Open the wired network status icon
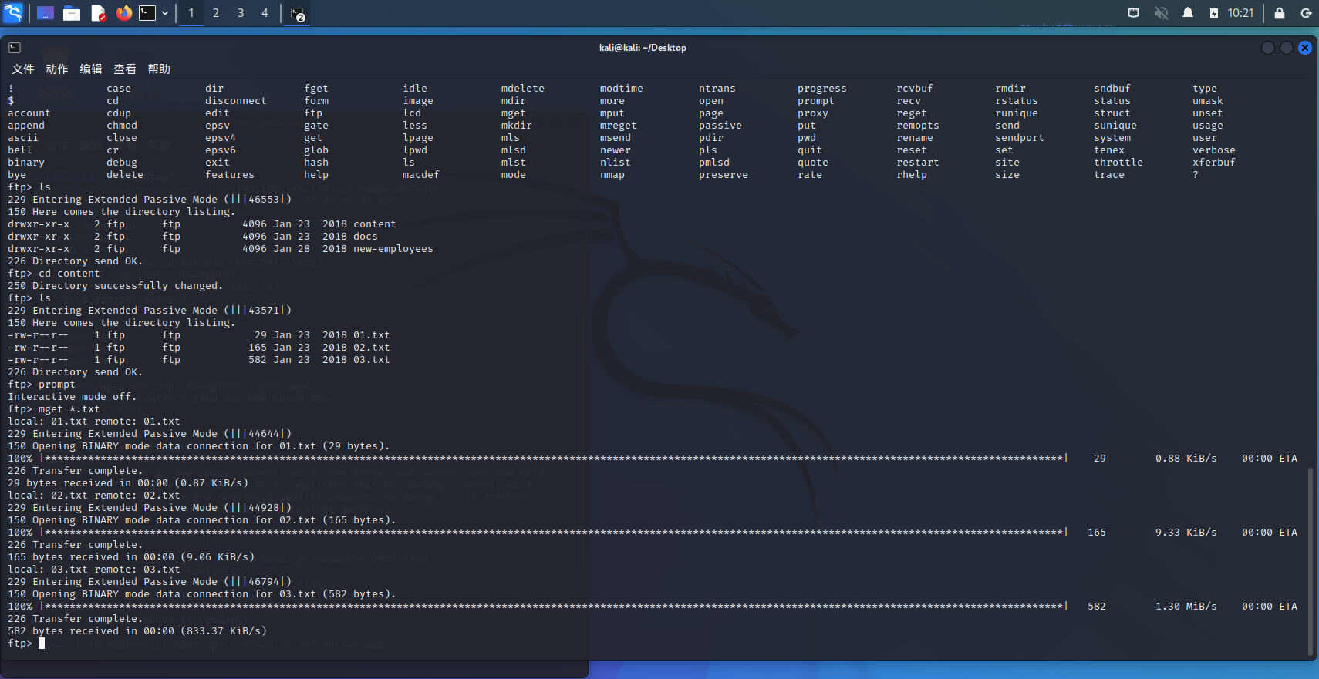 (x=1133, y=13)
